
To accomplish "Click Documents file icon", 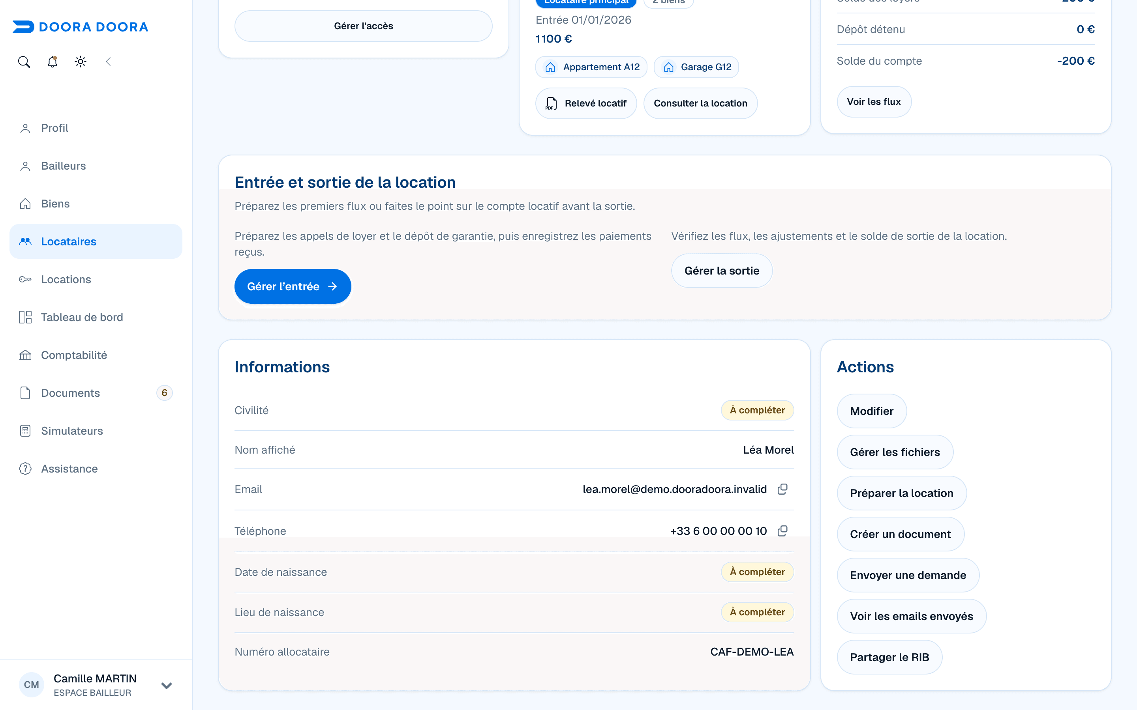I will coord(25,393).
